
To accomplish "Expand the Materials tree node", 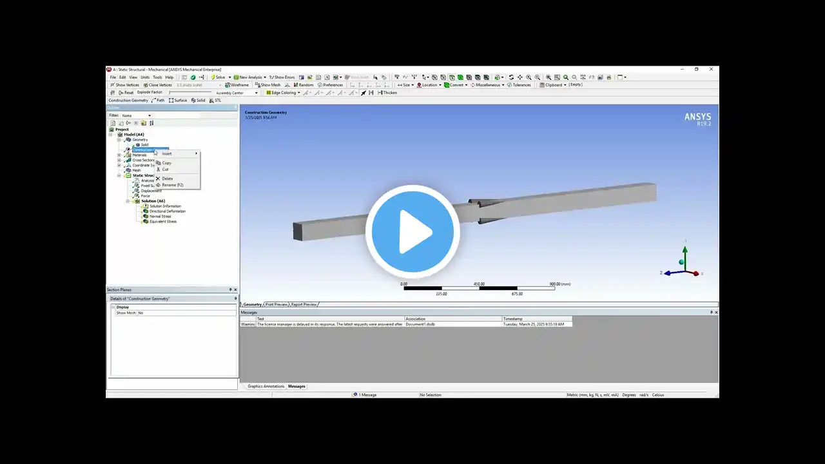I will [x=119, y=155].
